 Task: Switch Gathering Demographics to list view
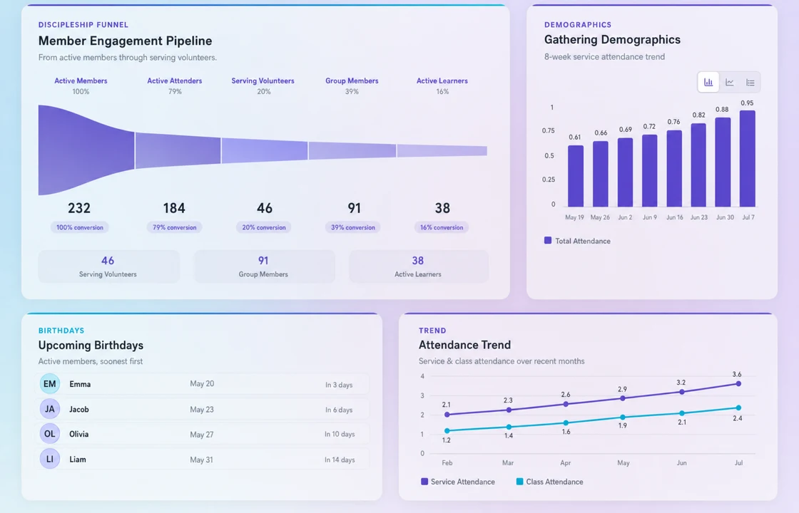click(750, 83)
